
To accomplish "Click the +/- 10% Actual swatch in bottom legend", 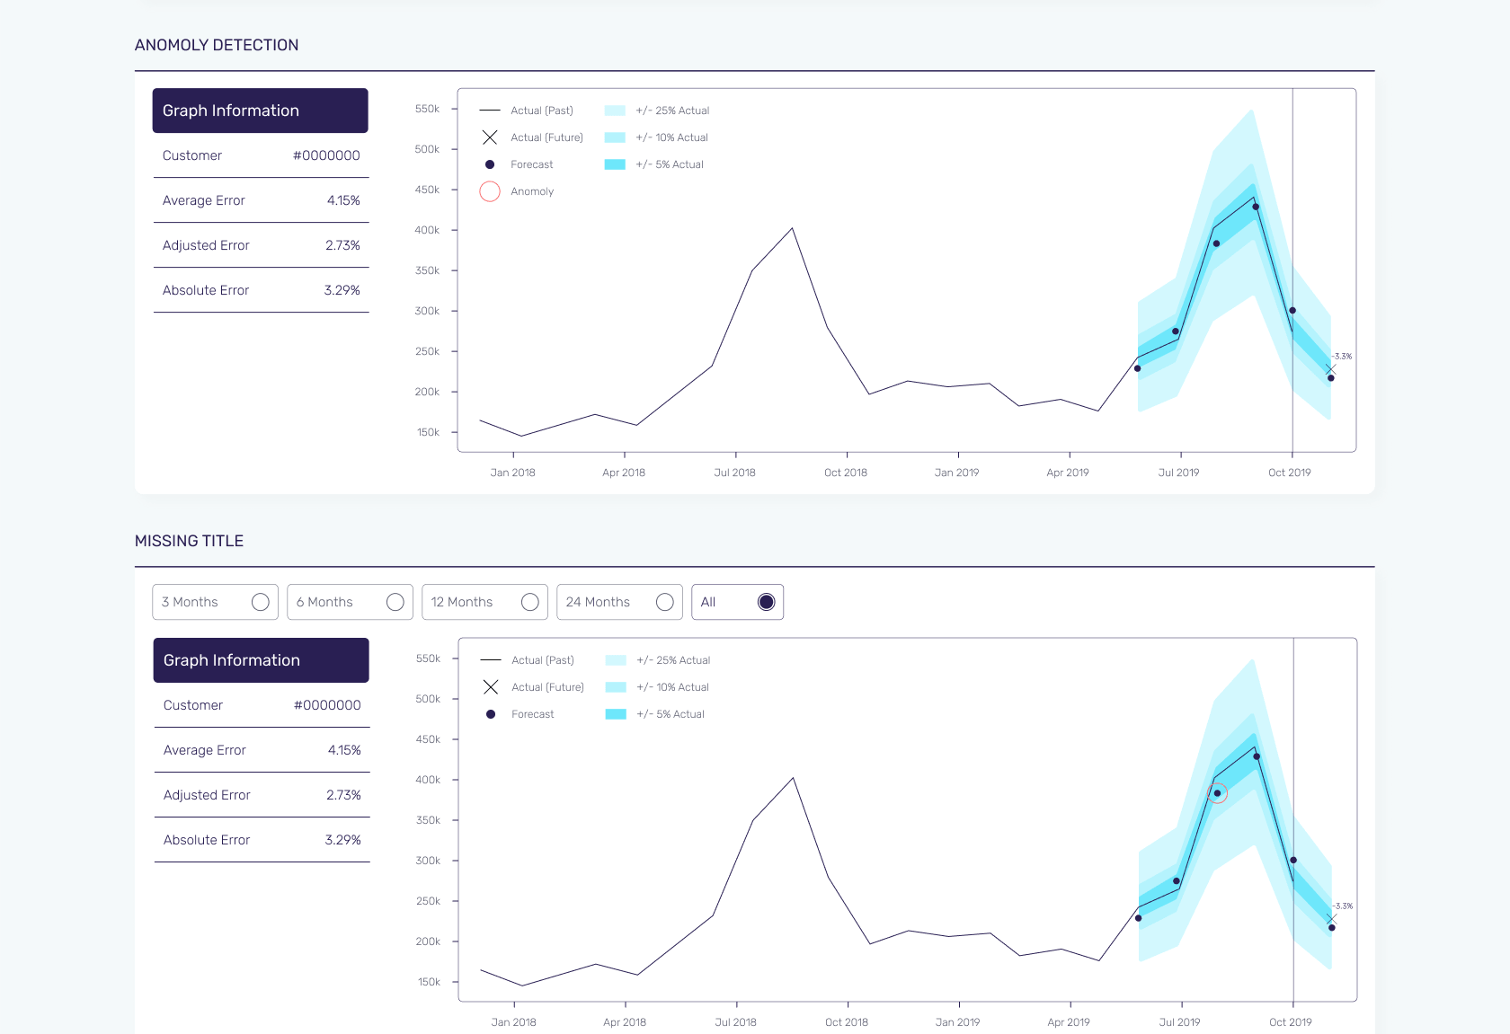I will coord(616,687).
